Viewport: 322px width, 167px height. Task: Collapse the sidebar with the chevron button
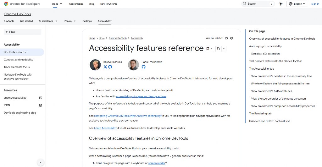tap(41, 162)
